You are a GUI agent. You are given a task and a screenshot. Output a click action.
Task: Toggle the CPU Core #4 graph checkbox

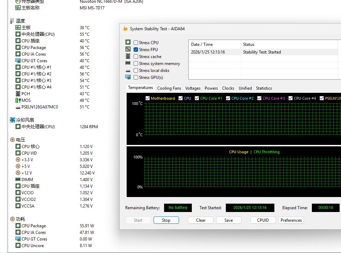(290, 98)
